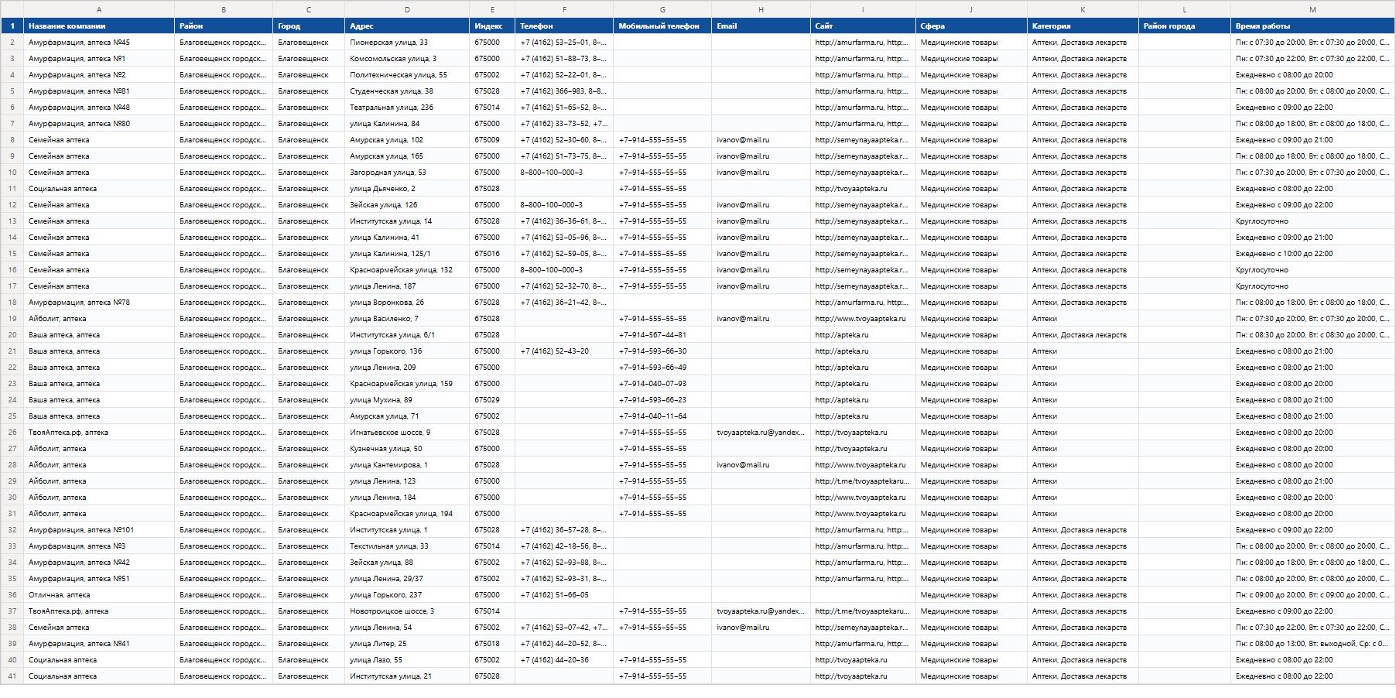Select postal index cell "675018"
The image size is (1396, 698).
[x=492, y=644]
